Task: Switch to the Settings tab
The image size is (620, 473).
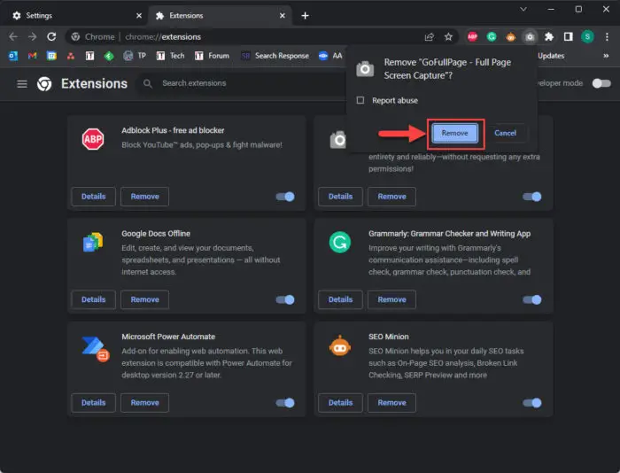Action: pyautogui.click(x=75, y=15)
